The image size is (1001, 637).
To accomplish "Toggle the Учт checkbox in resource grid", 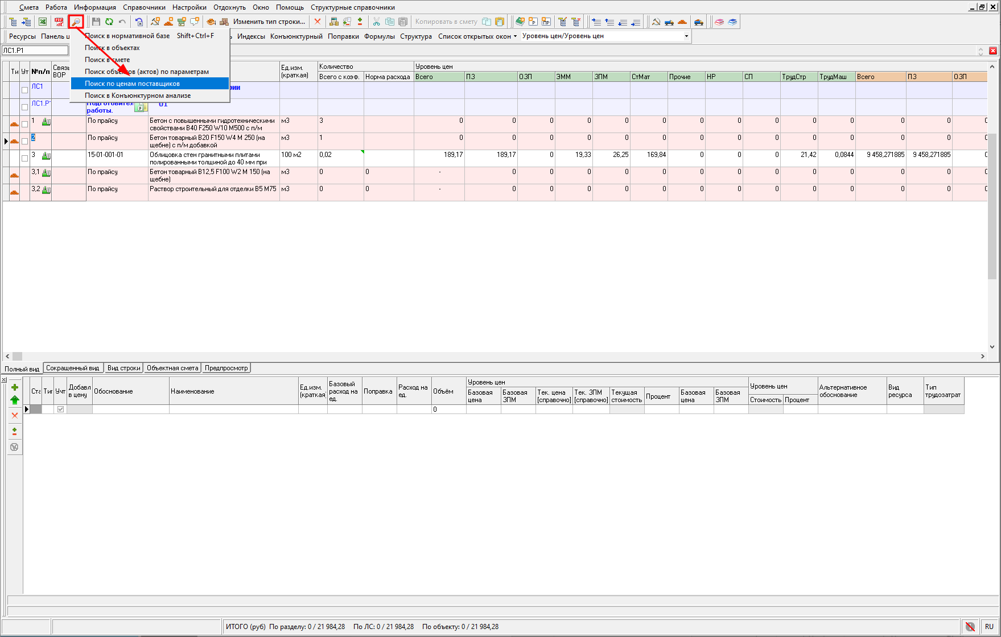I will click(x=61, y=409).
